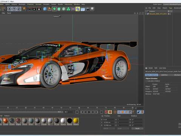Select the Spline Pen tool
Image resolution: width=181 pixels, height=136 pixels.
50,9
